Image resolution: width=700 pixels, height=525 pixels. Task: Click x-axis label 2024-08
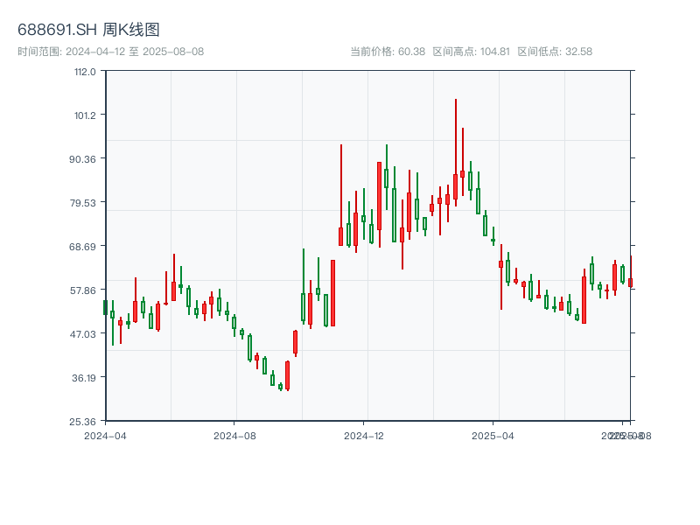[x=234, y=436]
